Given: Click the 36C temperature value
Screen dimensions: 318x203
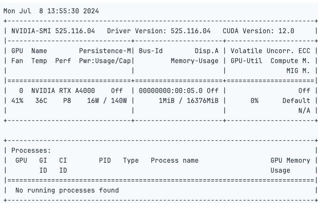Looking at the screenshot, I should [x=41, y=101].
